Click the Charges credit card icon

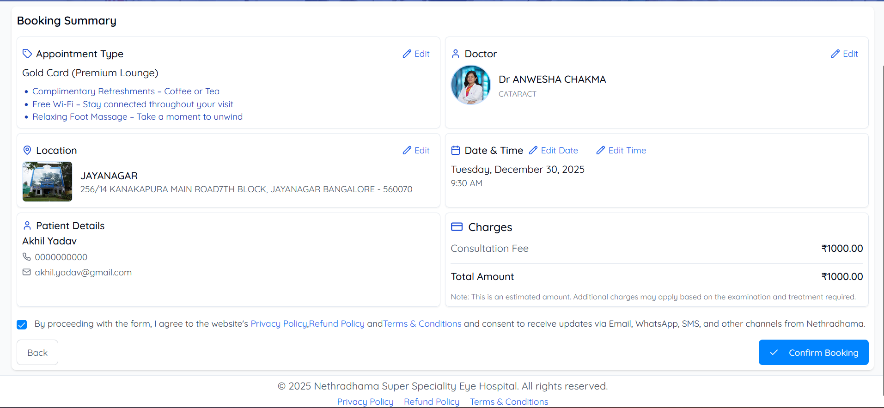click(457, 227)
